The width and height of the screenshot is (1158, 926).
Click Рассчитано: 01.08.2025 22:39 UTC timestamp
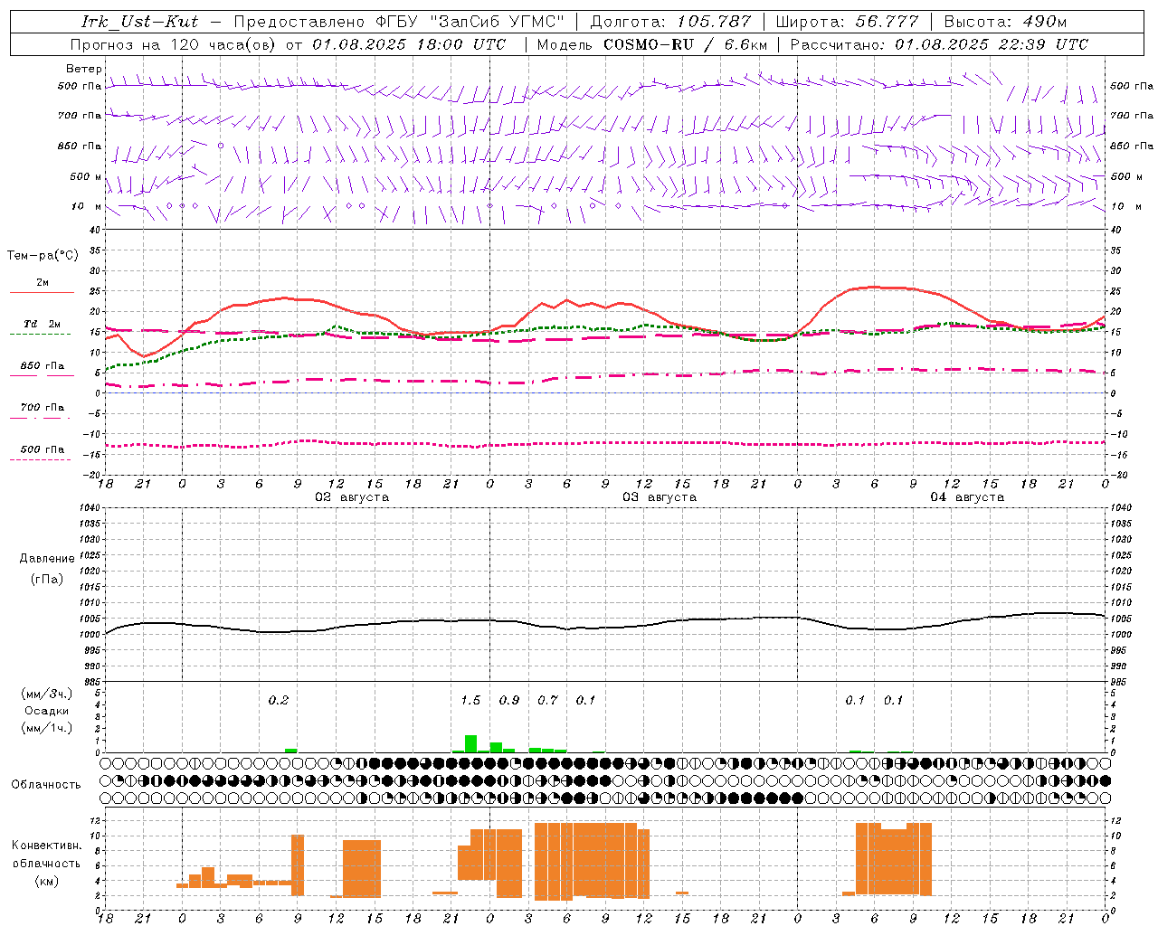[939, 44]
